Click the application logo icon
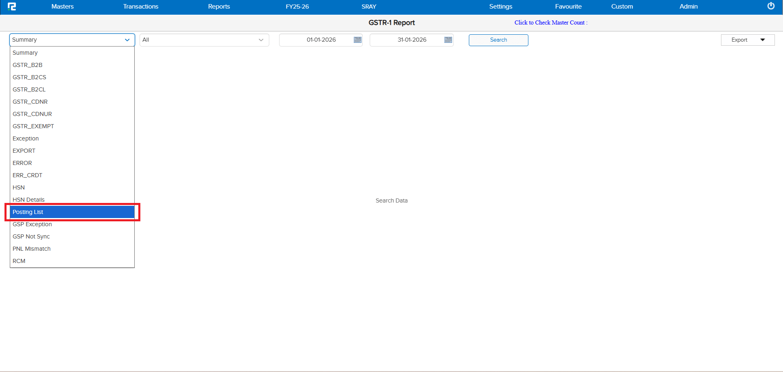 (x=12, y=7)
